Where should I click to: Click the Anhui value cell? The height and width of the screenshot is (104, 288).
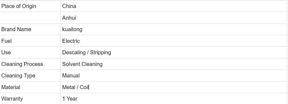173,18
